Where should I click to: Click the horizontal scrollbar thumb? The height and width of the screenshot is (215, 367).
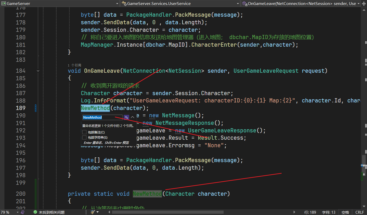coord(168,212)
